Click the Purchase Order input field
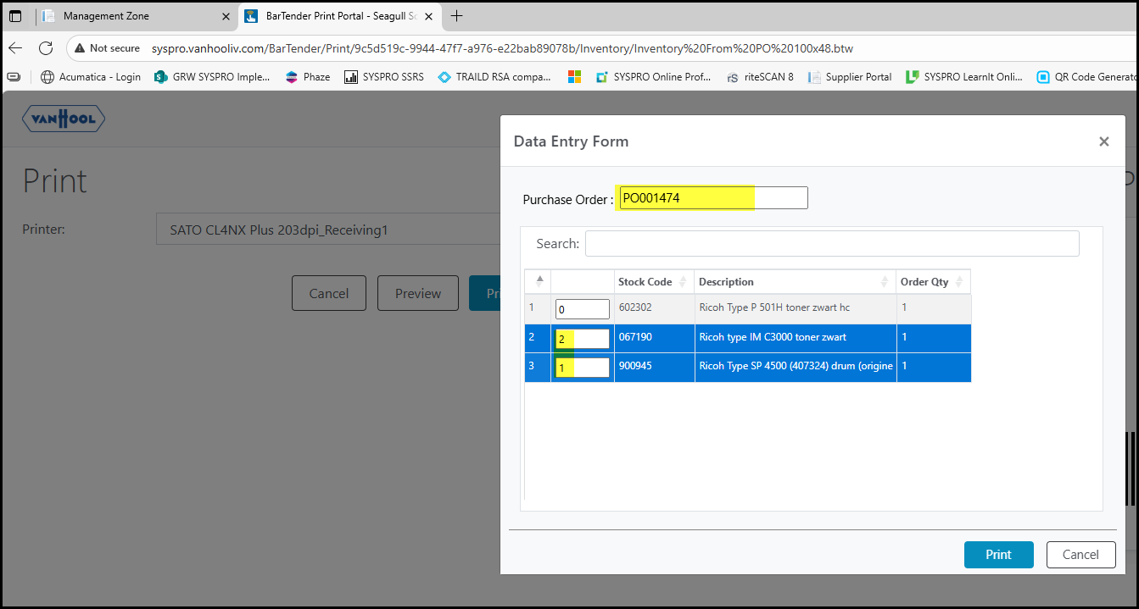Screen dimensions: 1139x609 (x=712, y=198)
